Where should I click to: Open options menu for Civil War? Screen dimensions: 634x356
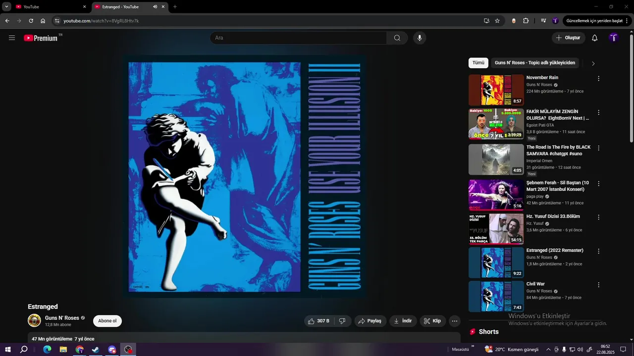tap(598, 285)
